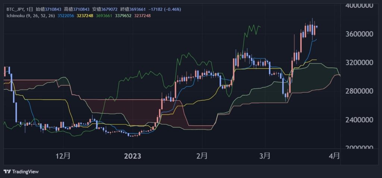Click the 4000000 price axis label

(x=359, y=6)
